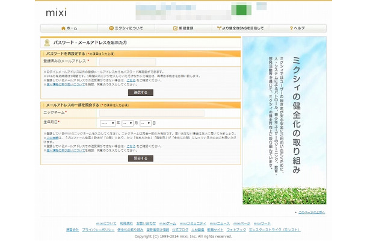The image size is (367, 241).
Task: Open footer link 健全化の取り組み
Action: pyautogui.click(x=131, y=230)
